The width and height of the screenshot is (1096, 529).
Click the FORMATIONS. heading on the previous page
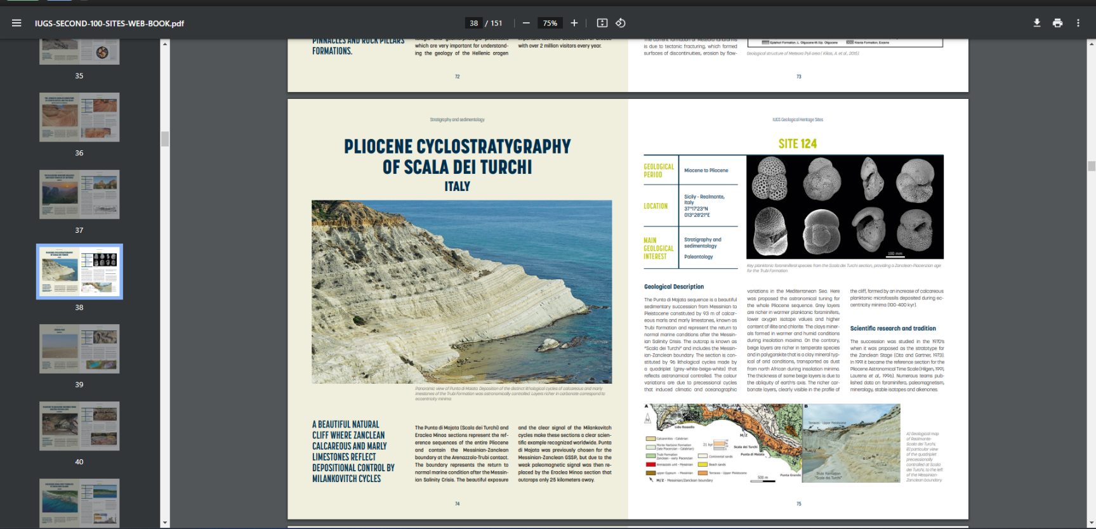point(332,51)
